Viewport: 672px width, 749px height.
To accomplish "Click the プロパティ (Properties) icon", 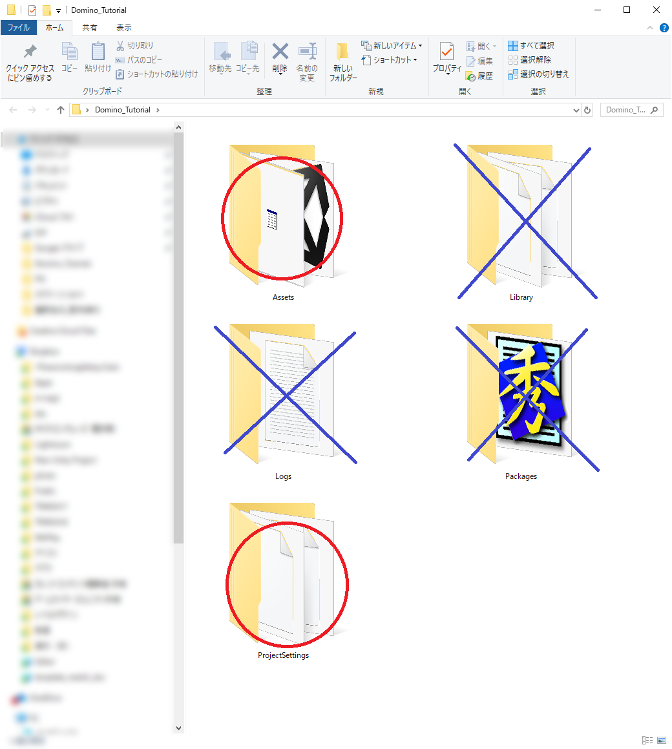I will coord(447,51).
